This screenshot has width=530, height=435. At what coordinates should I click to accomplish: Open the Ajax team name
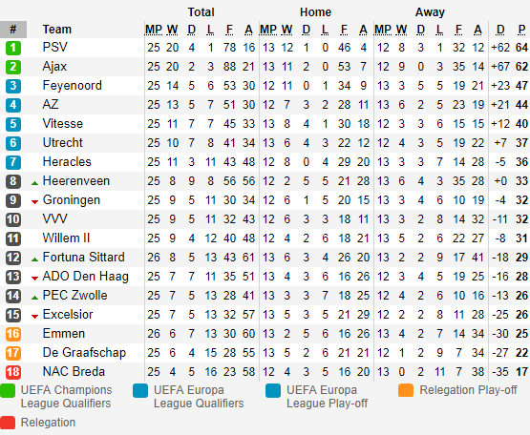click(54, 67)
